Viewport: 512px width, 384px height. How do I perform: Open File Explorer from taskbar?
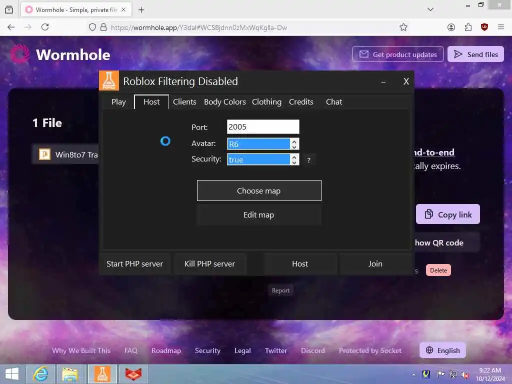point(70,374)
